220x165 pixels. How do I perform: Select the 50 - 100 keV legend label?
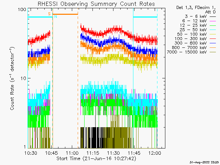192,34
